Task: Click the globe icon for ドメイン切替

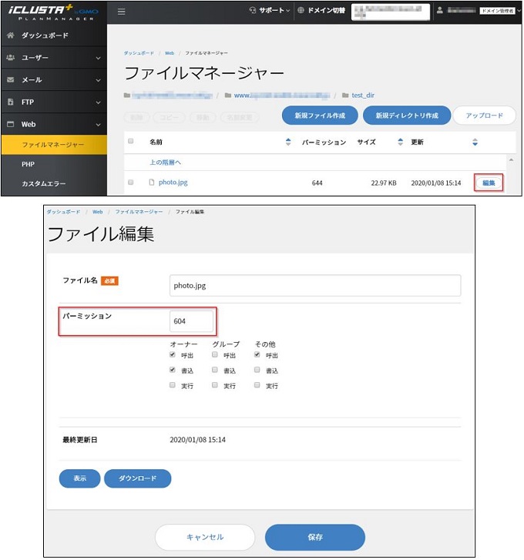Action: coord(301,10)
